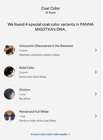Click the Dilution gray fur thumbnail
Viewport: 103px width, 140px height.
[9, 94]
